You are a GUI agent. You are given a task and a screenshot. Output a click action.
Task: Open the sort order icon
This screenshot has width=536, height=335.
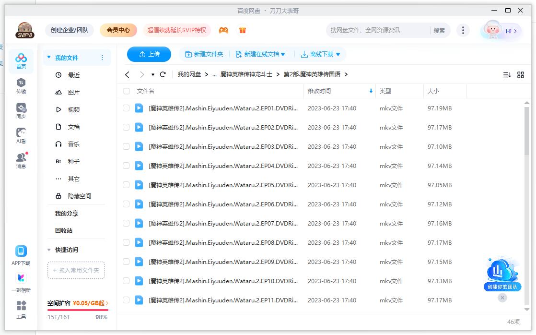pos(507,74)
